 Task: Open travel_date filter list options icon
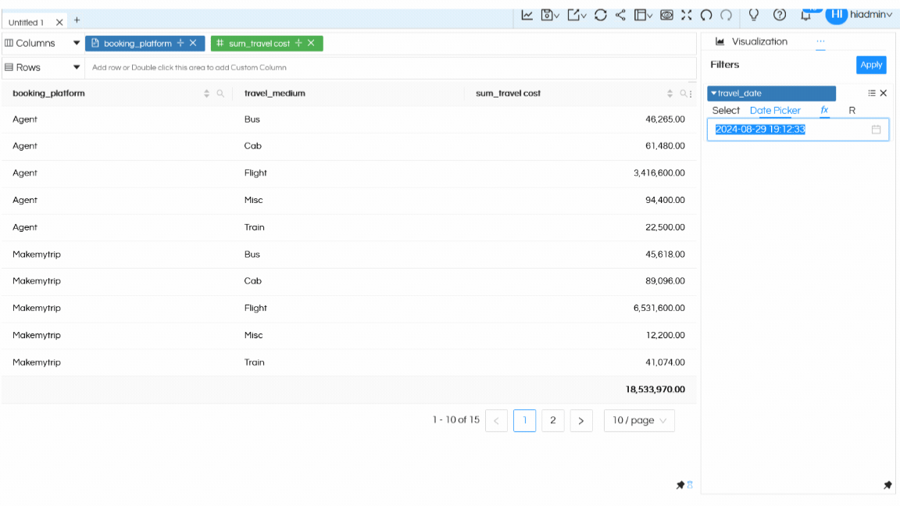click(872, 93)
